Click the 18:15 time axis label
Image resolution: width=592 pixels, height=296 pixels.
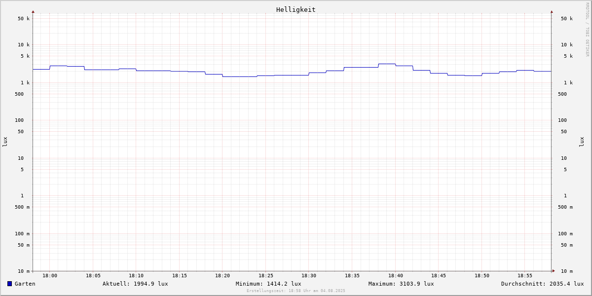[x=180, y=276]
